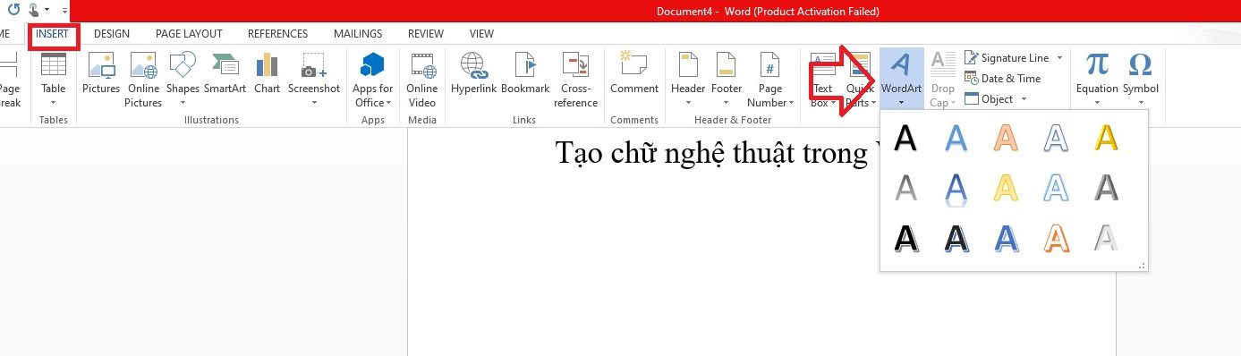
Task: Choose blue fill WordArt in first row
Action: 956,138
